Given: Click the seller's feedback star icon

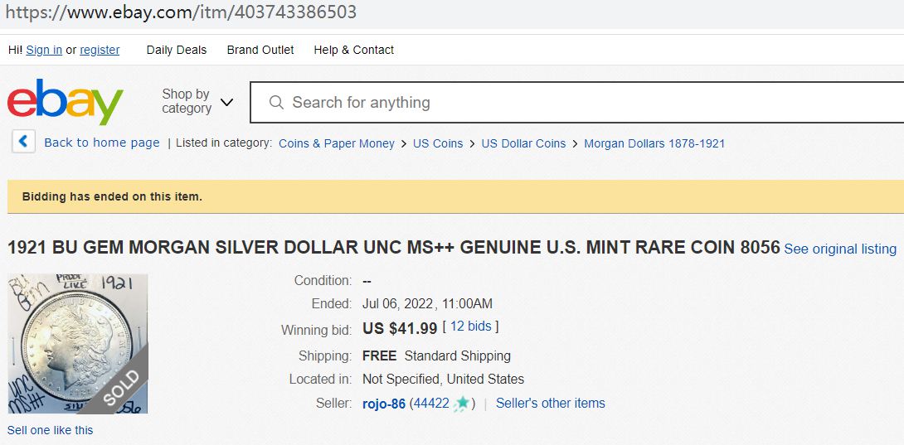Looking at the screenshot, I should coord(462,404).
